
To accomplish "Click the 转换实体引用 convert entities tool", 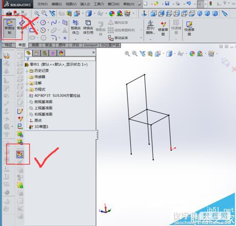I will coord(88,27).
